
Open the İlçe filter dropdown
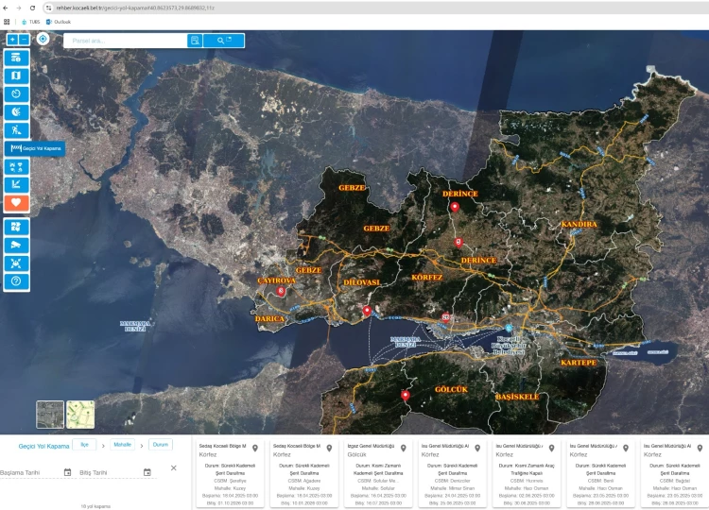click(83, 444)
